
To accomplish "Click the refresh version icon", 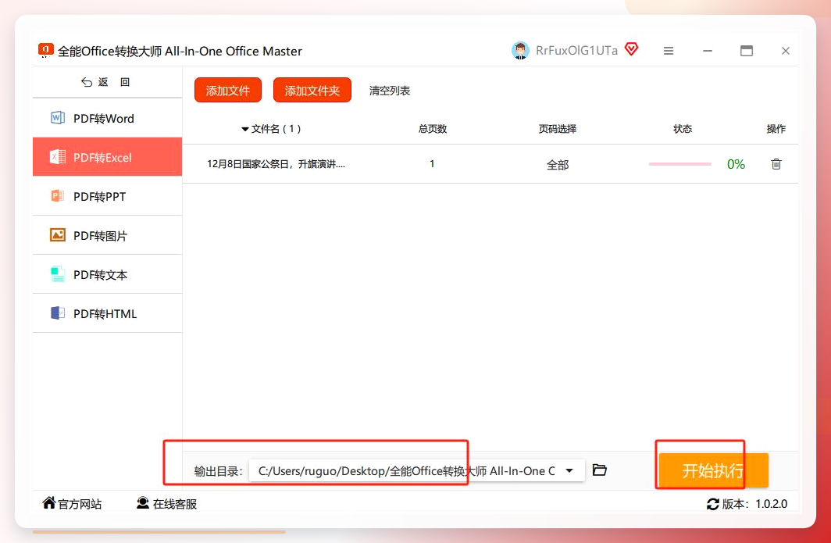I will tap(713, 504).
